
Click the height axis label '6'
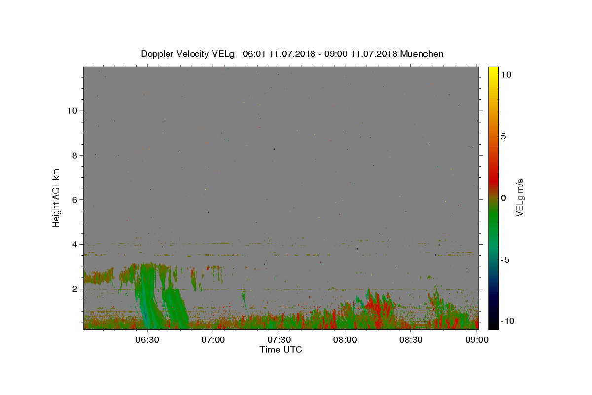coord(75,199)
